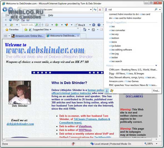The width and height of the screenshot is (164, 148).
Task: Select Google provider icon at the dropdown bottom
Action: point(107,91)
